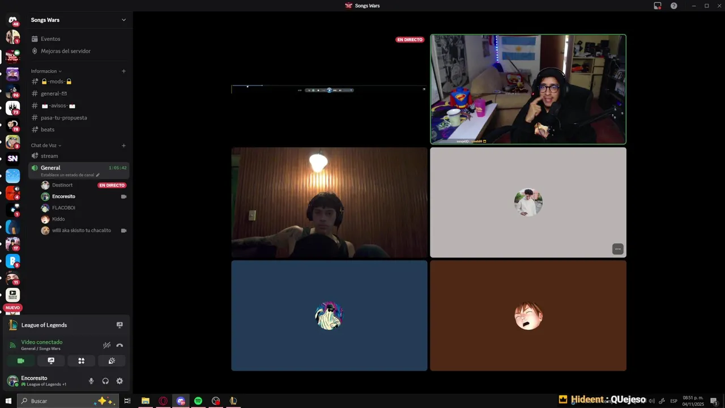Open more options on gray participant tile
725x408 pixels.
click(617, 249)
